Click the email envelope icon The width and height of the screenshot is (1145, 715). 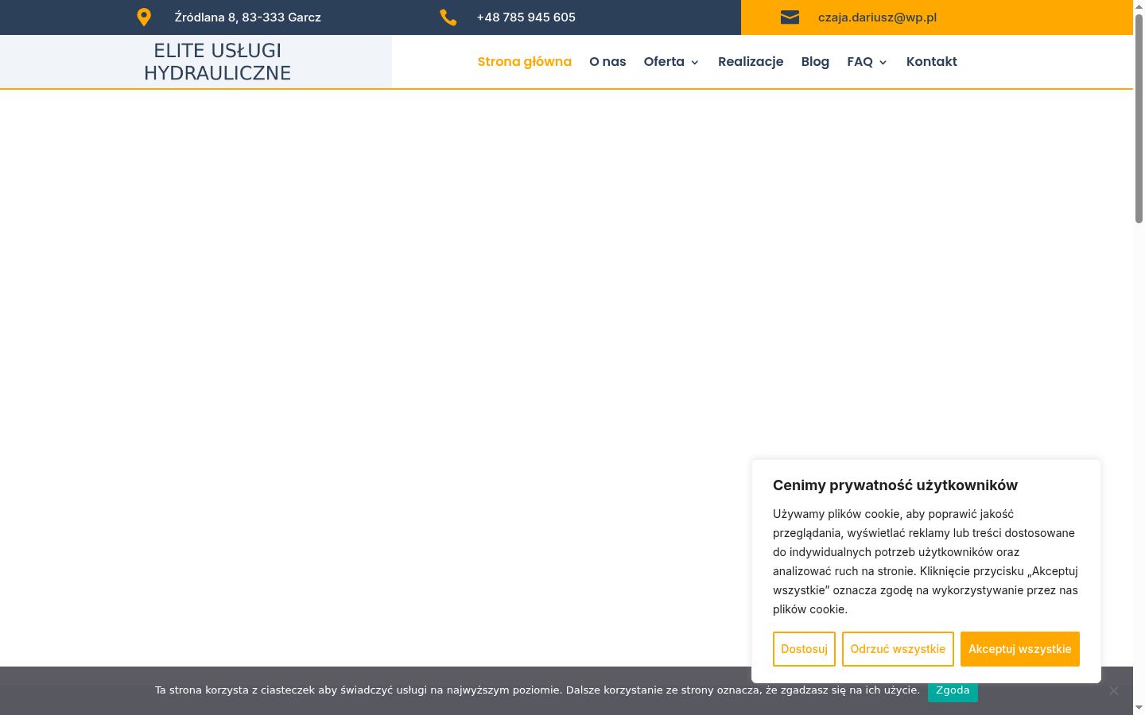point(790,17)
